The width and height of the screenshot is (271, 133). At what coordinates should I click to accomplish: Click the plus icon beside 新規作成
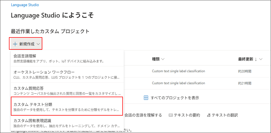coord(15,44)
